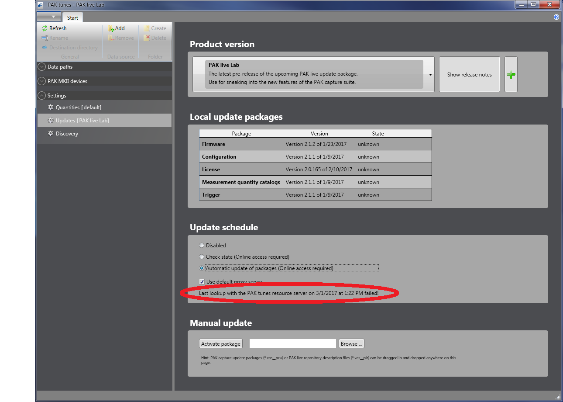Image resolution: width=563 pixels, height=402 pixels.
Task: Click the green plus add product button
Action: pos(511,74)
